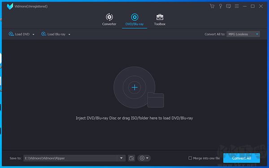Click the plus icon to add disc

pyautogui.click(x=134, y=87)
